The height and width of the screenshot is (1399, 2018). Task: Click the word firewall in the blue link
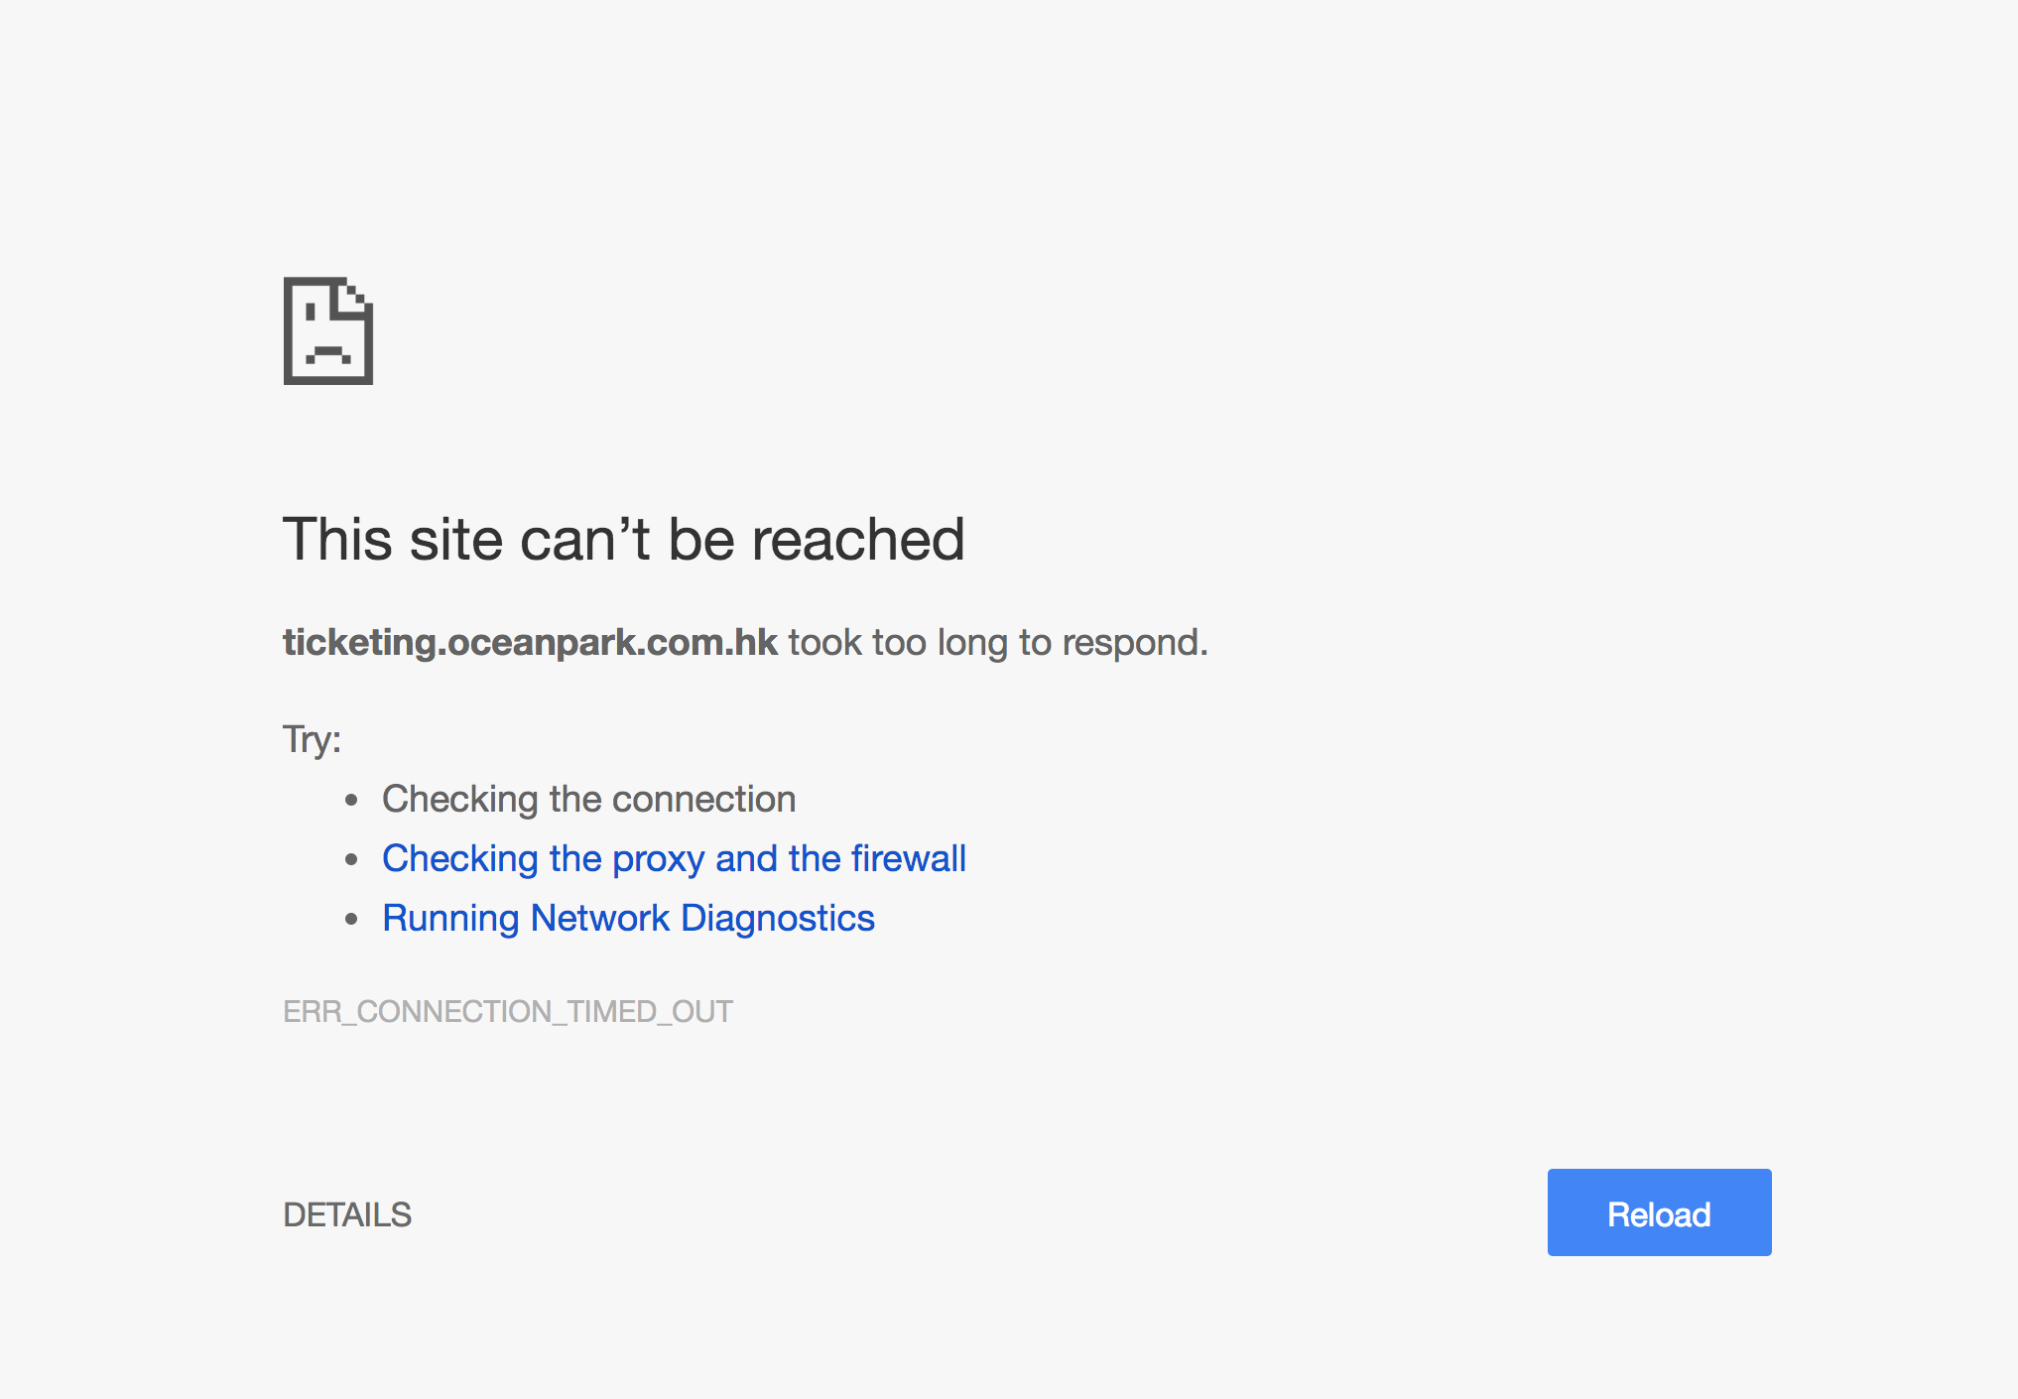point(909,858)
